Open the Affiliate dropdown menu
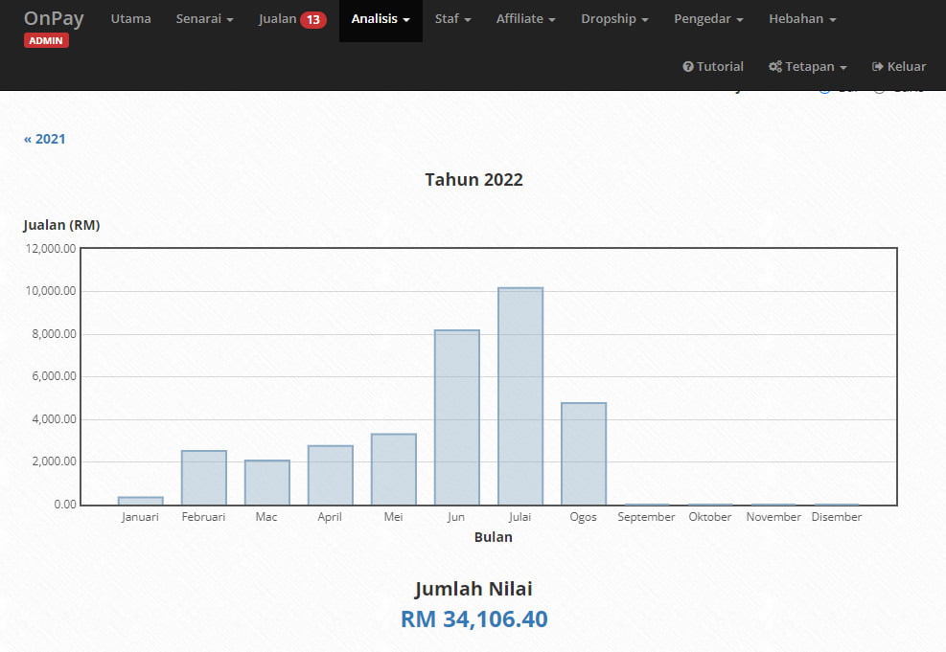The width and height of the screenshot is (946, 652). (525, 19)
